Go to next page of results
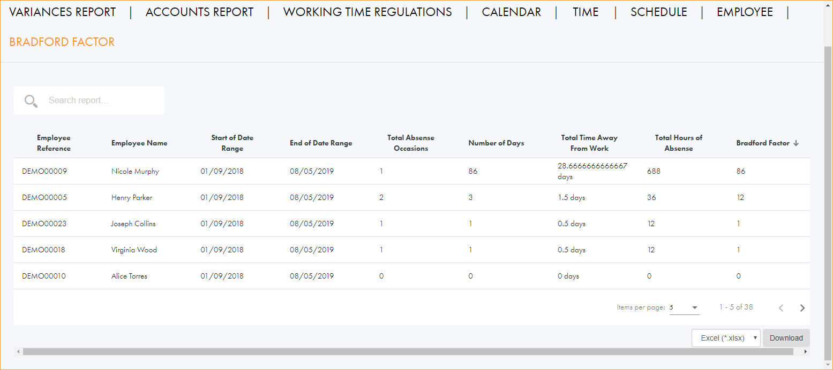833x370 pixels. click(802, 308)
